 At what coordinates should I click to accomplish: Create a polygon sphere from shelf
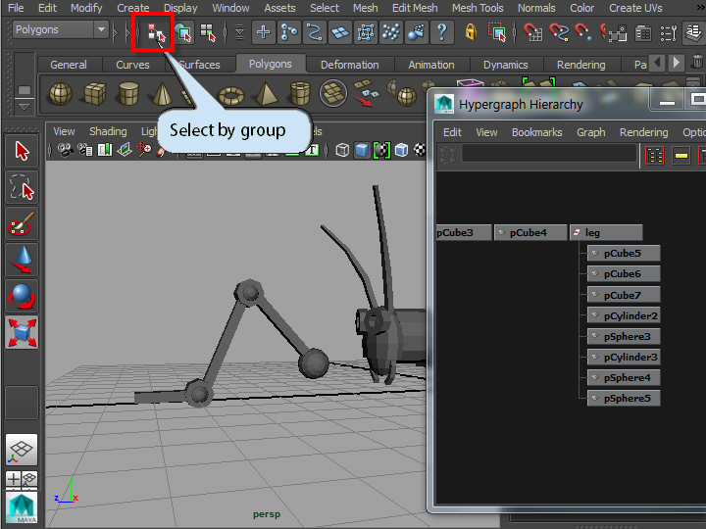61,94
